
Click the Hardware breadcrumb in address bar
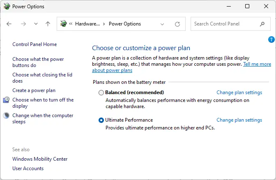tap(87, 24)
